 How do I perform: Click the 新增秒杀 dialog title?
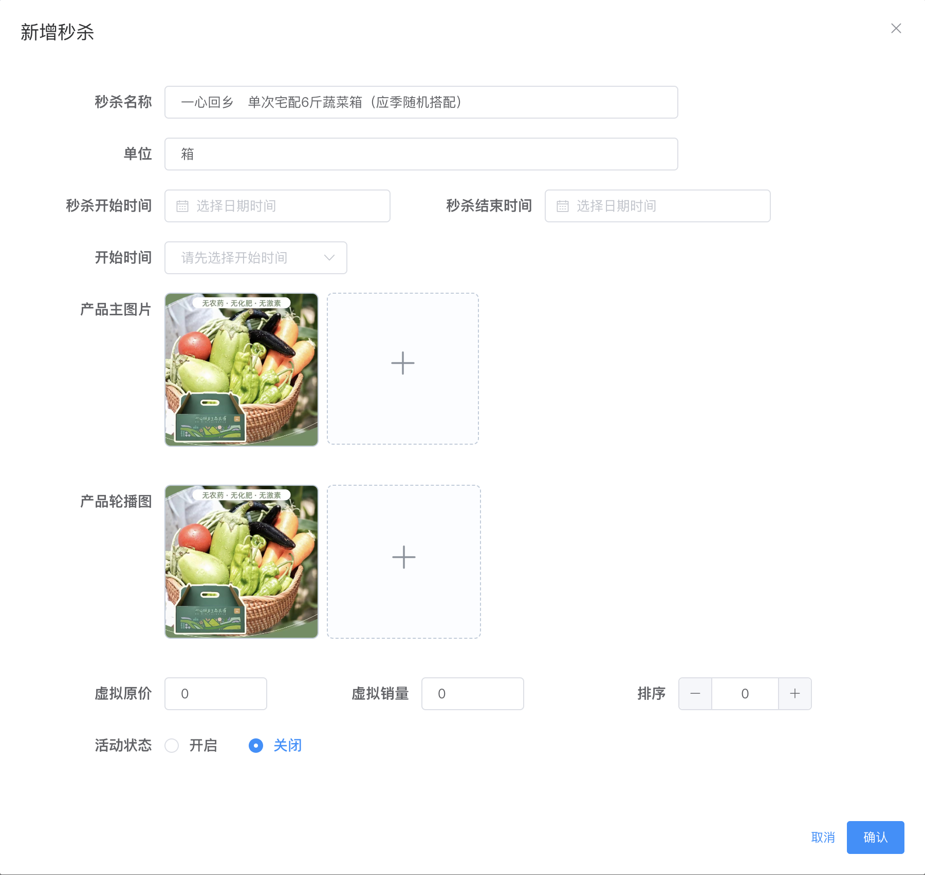point(57,32)
